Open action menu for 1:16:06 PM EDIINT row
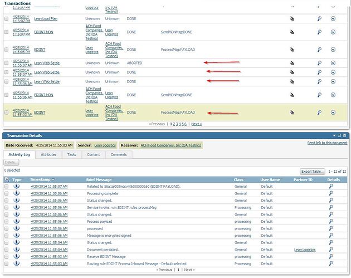The image size is (351, 278). 333,50
